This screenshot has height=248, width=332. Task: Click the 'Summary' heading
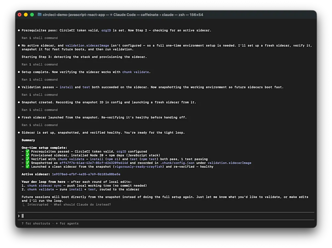(x=28, y=140)
